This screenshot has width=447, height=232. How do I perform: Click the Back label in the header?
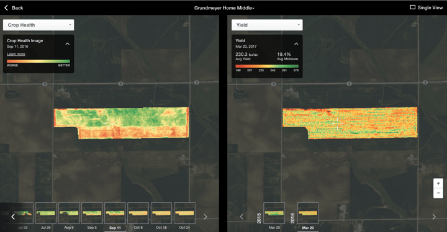click(17, 8)
